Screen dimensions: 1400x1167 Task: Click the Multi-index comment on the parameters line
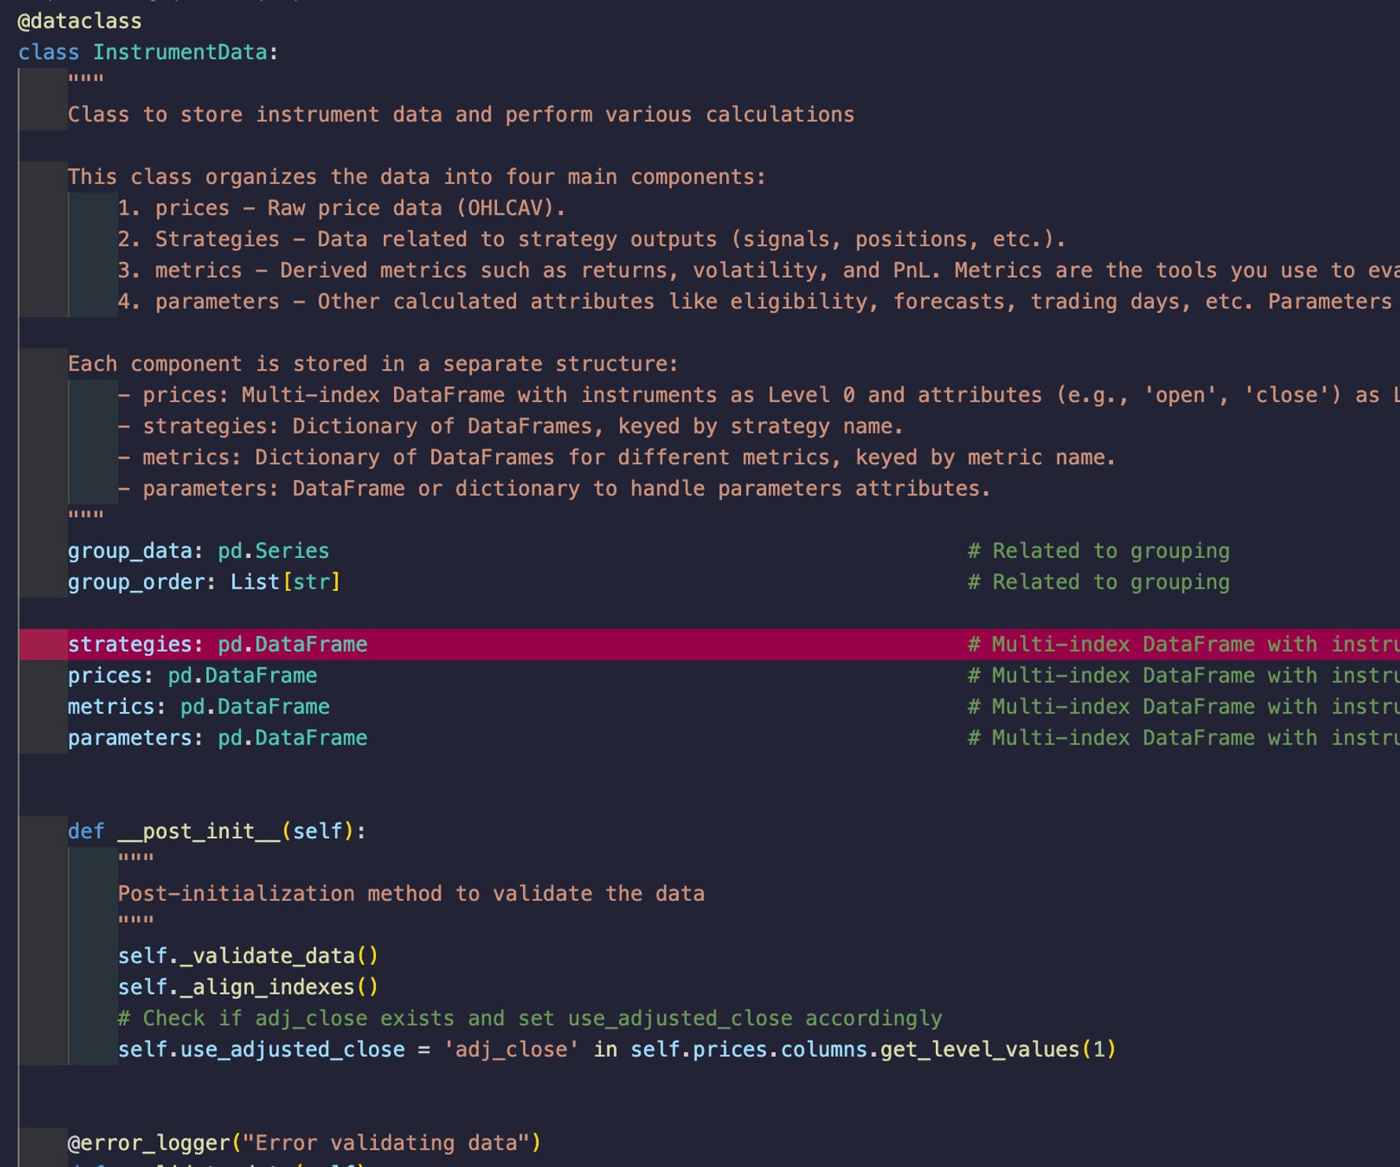pyautogui.click(x=1183, y=738)
